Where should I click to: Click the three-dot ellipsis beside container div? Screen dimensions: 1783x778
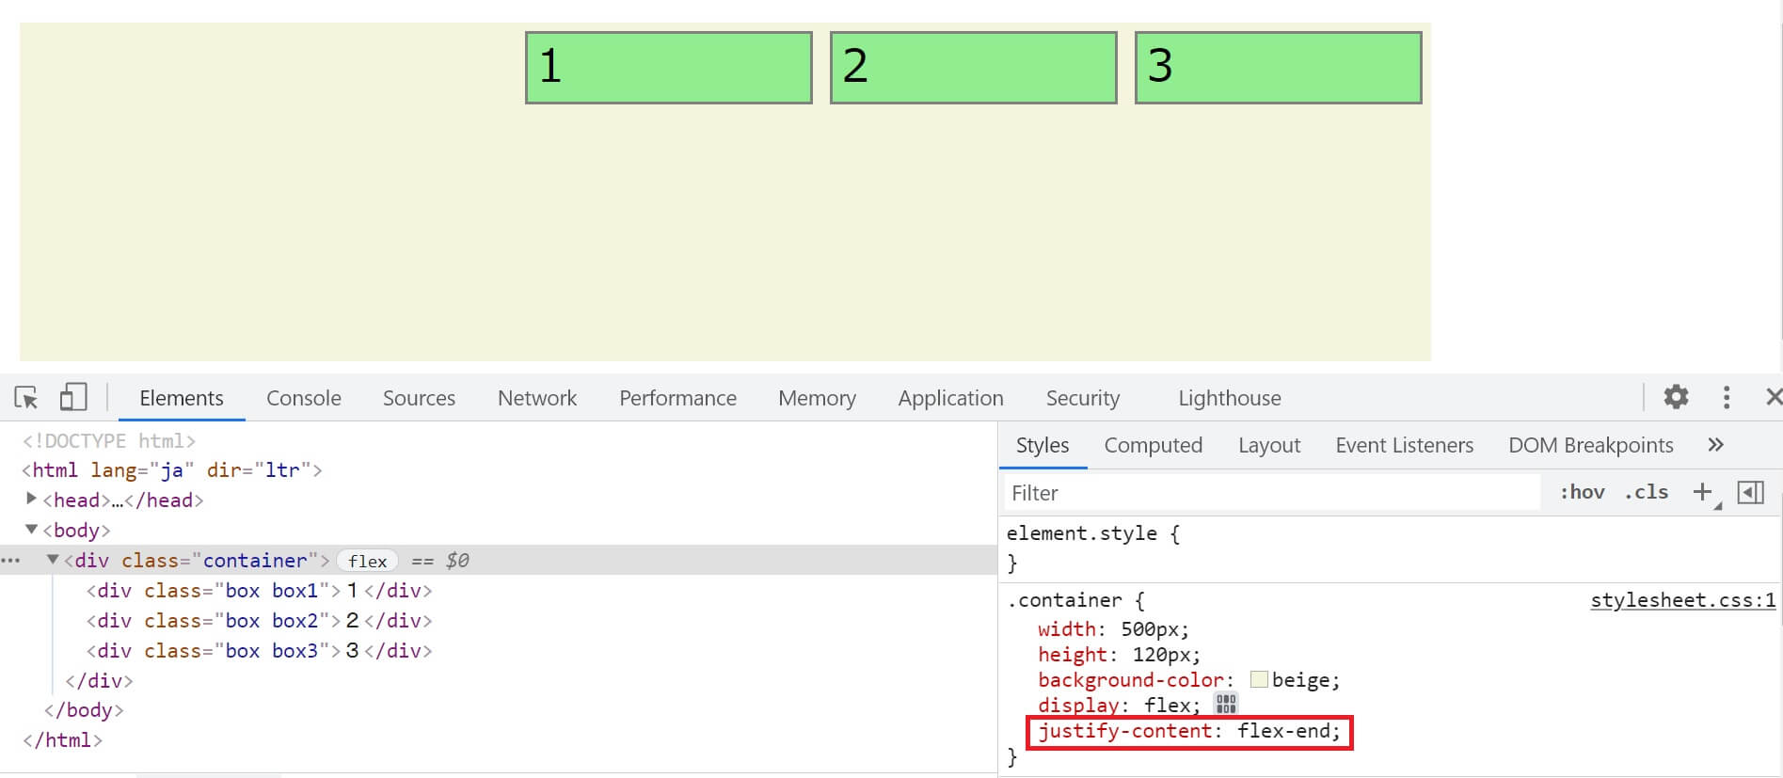coord(11,561)
